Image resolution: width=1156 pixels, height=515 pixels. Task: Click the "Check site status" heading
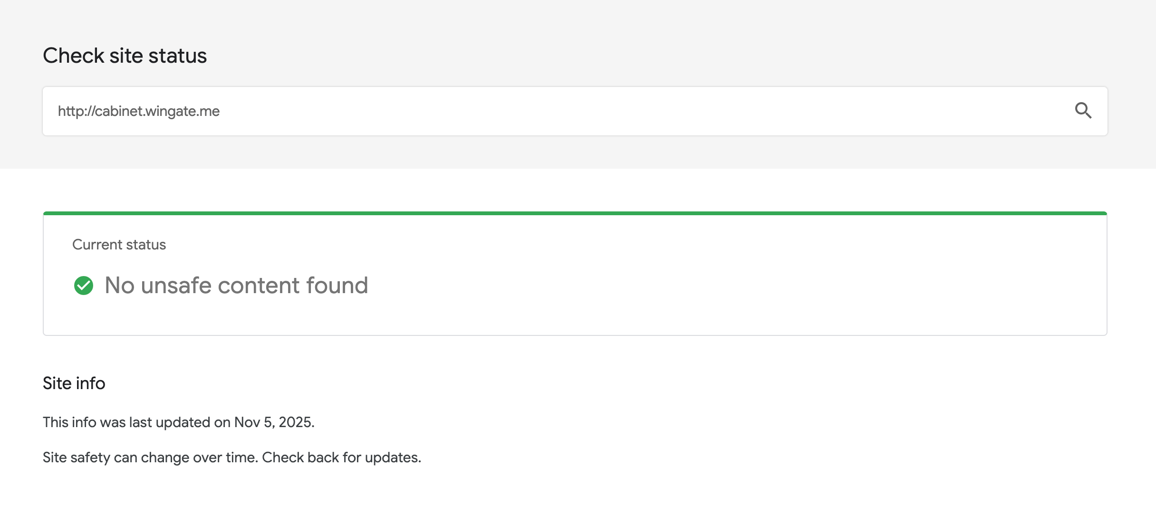coord(125,56)
